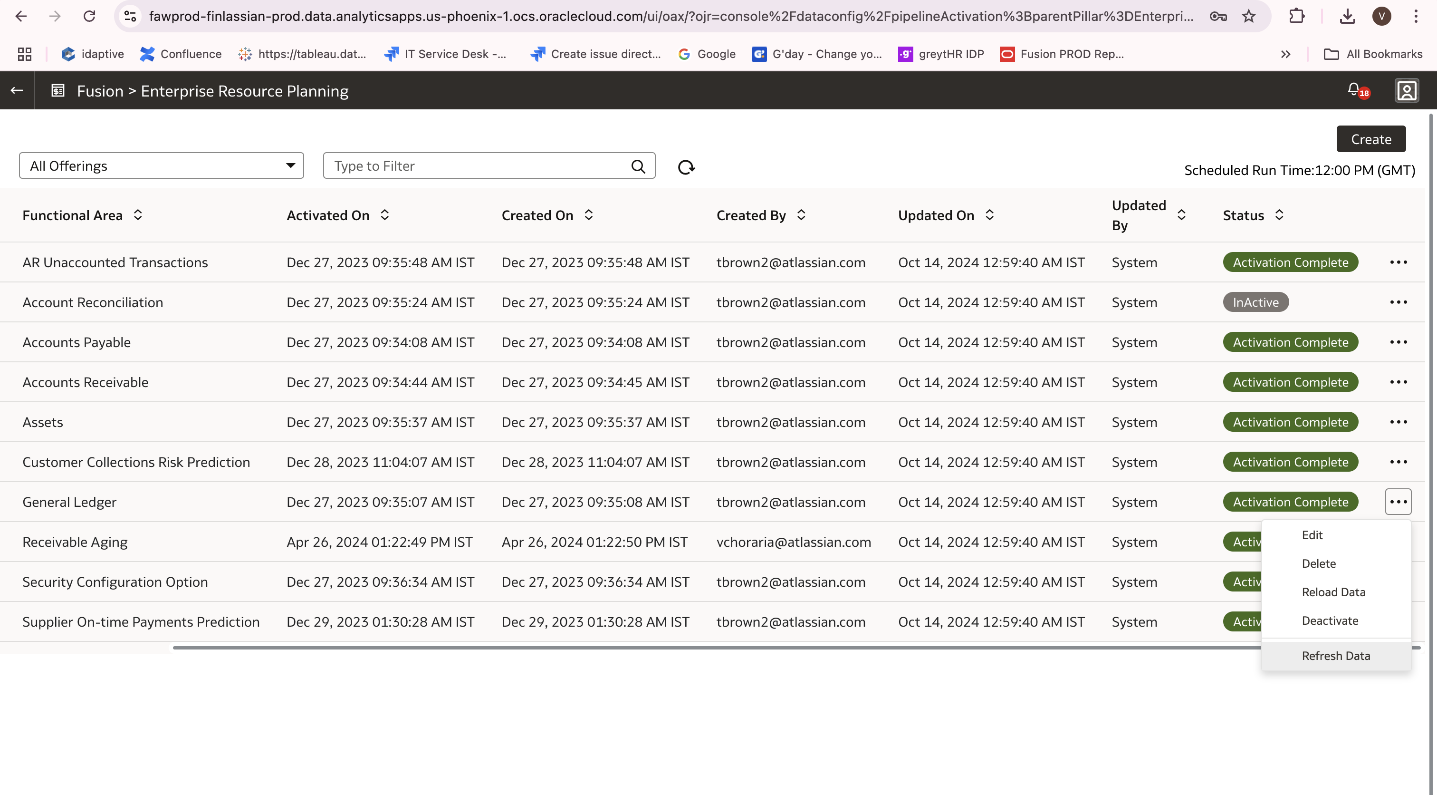
Task: Click vchoraria@atlassian.com in Created By
Action: click(x=794, y=542)
